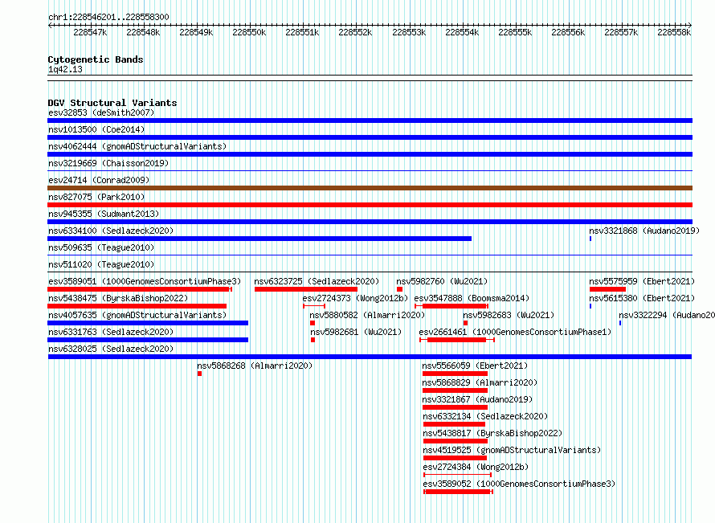The width and height of the screenshot is (715, 523).
Task: Open nsv5438475 (ByrskaBishop2022) label
Action: pyautogui.click(x=118, y=298)
